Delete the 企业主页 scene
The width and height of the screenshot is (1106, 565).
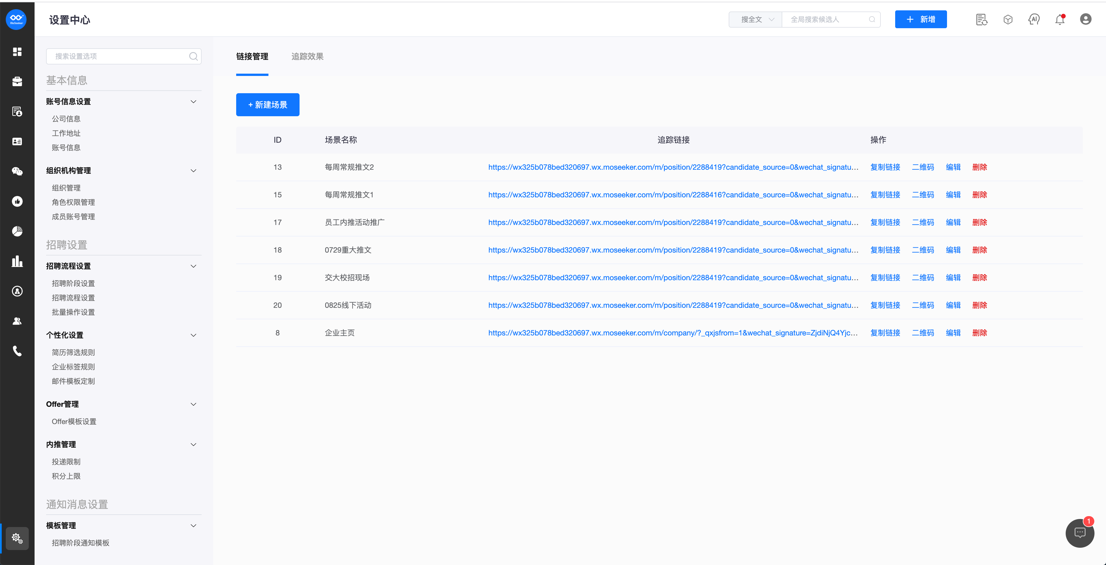coord(979,333)
